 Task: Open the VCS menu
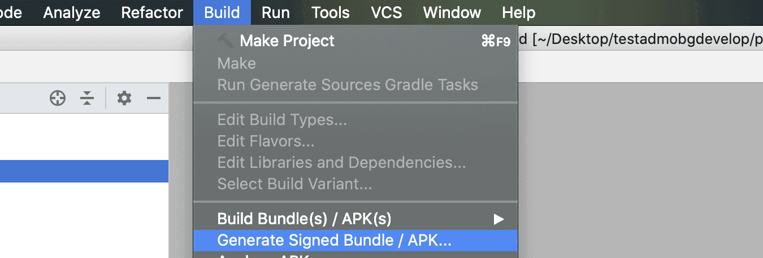[387, 12]
